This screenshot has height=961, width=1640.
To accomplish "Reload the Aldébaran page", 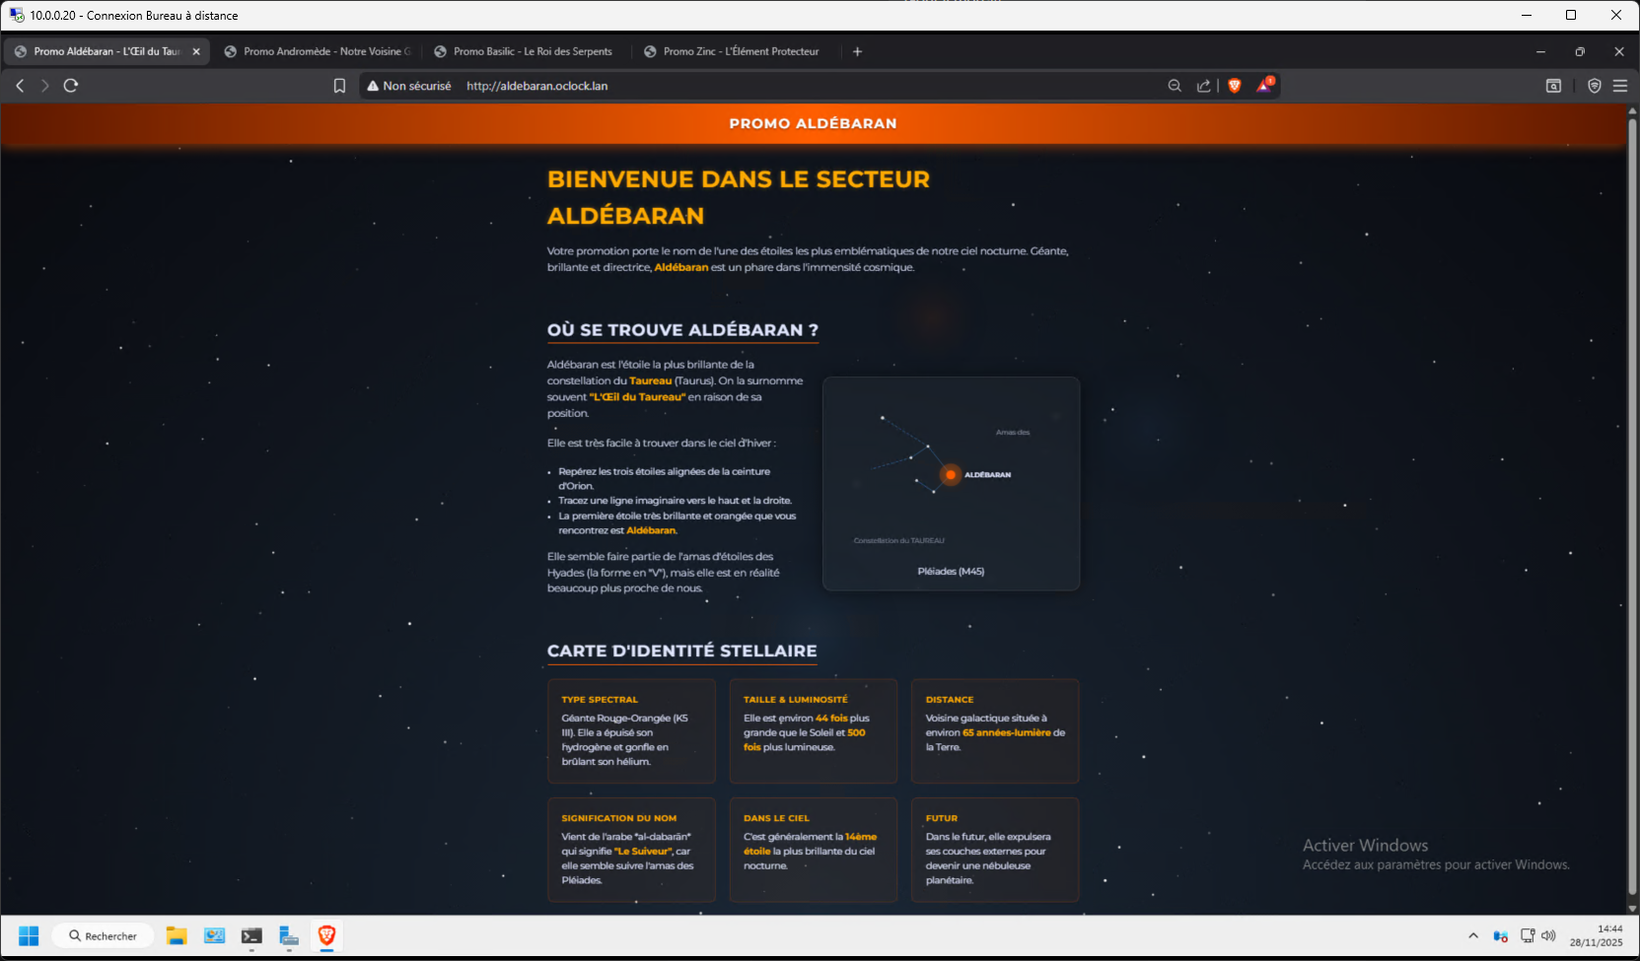I will [x=71, y=86].
